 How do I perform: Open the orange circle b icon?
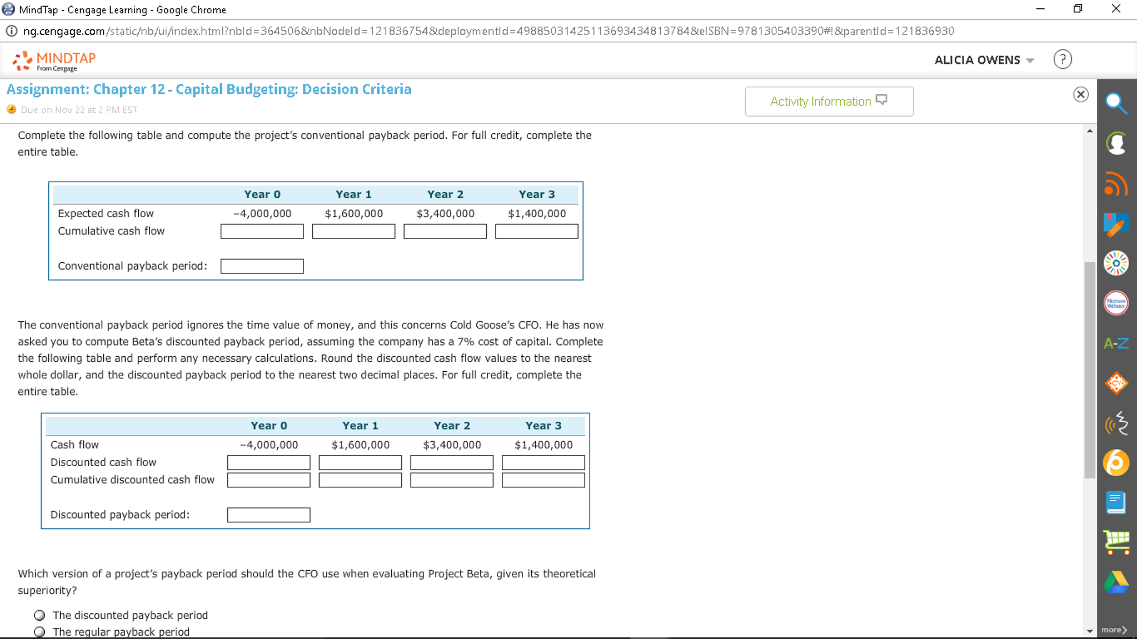point(1116,463)
